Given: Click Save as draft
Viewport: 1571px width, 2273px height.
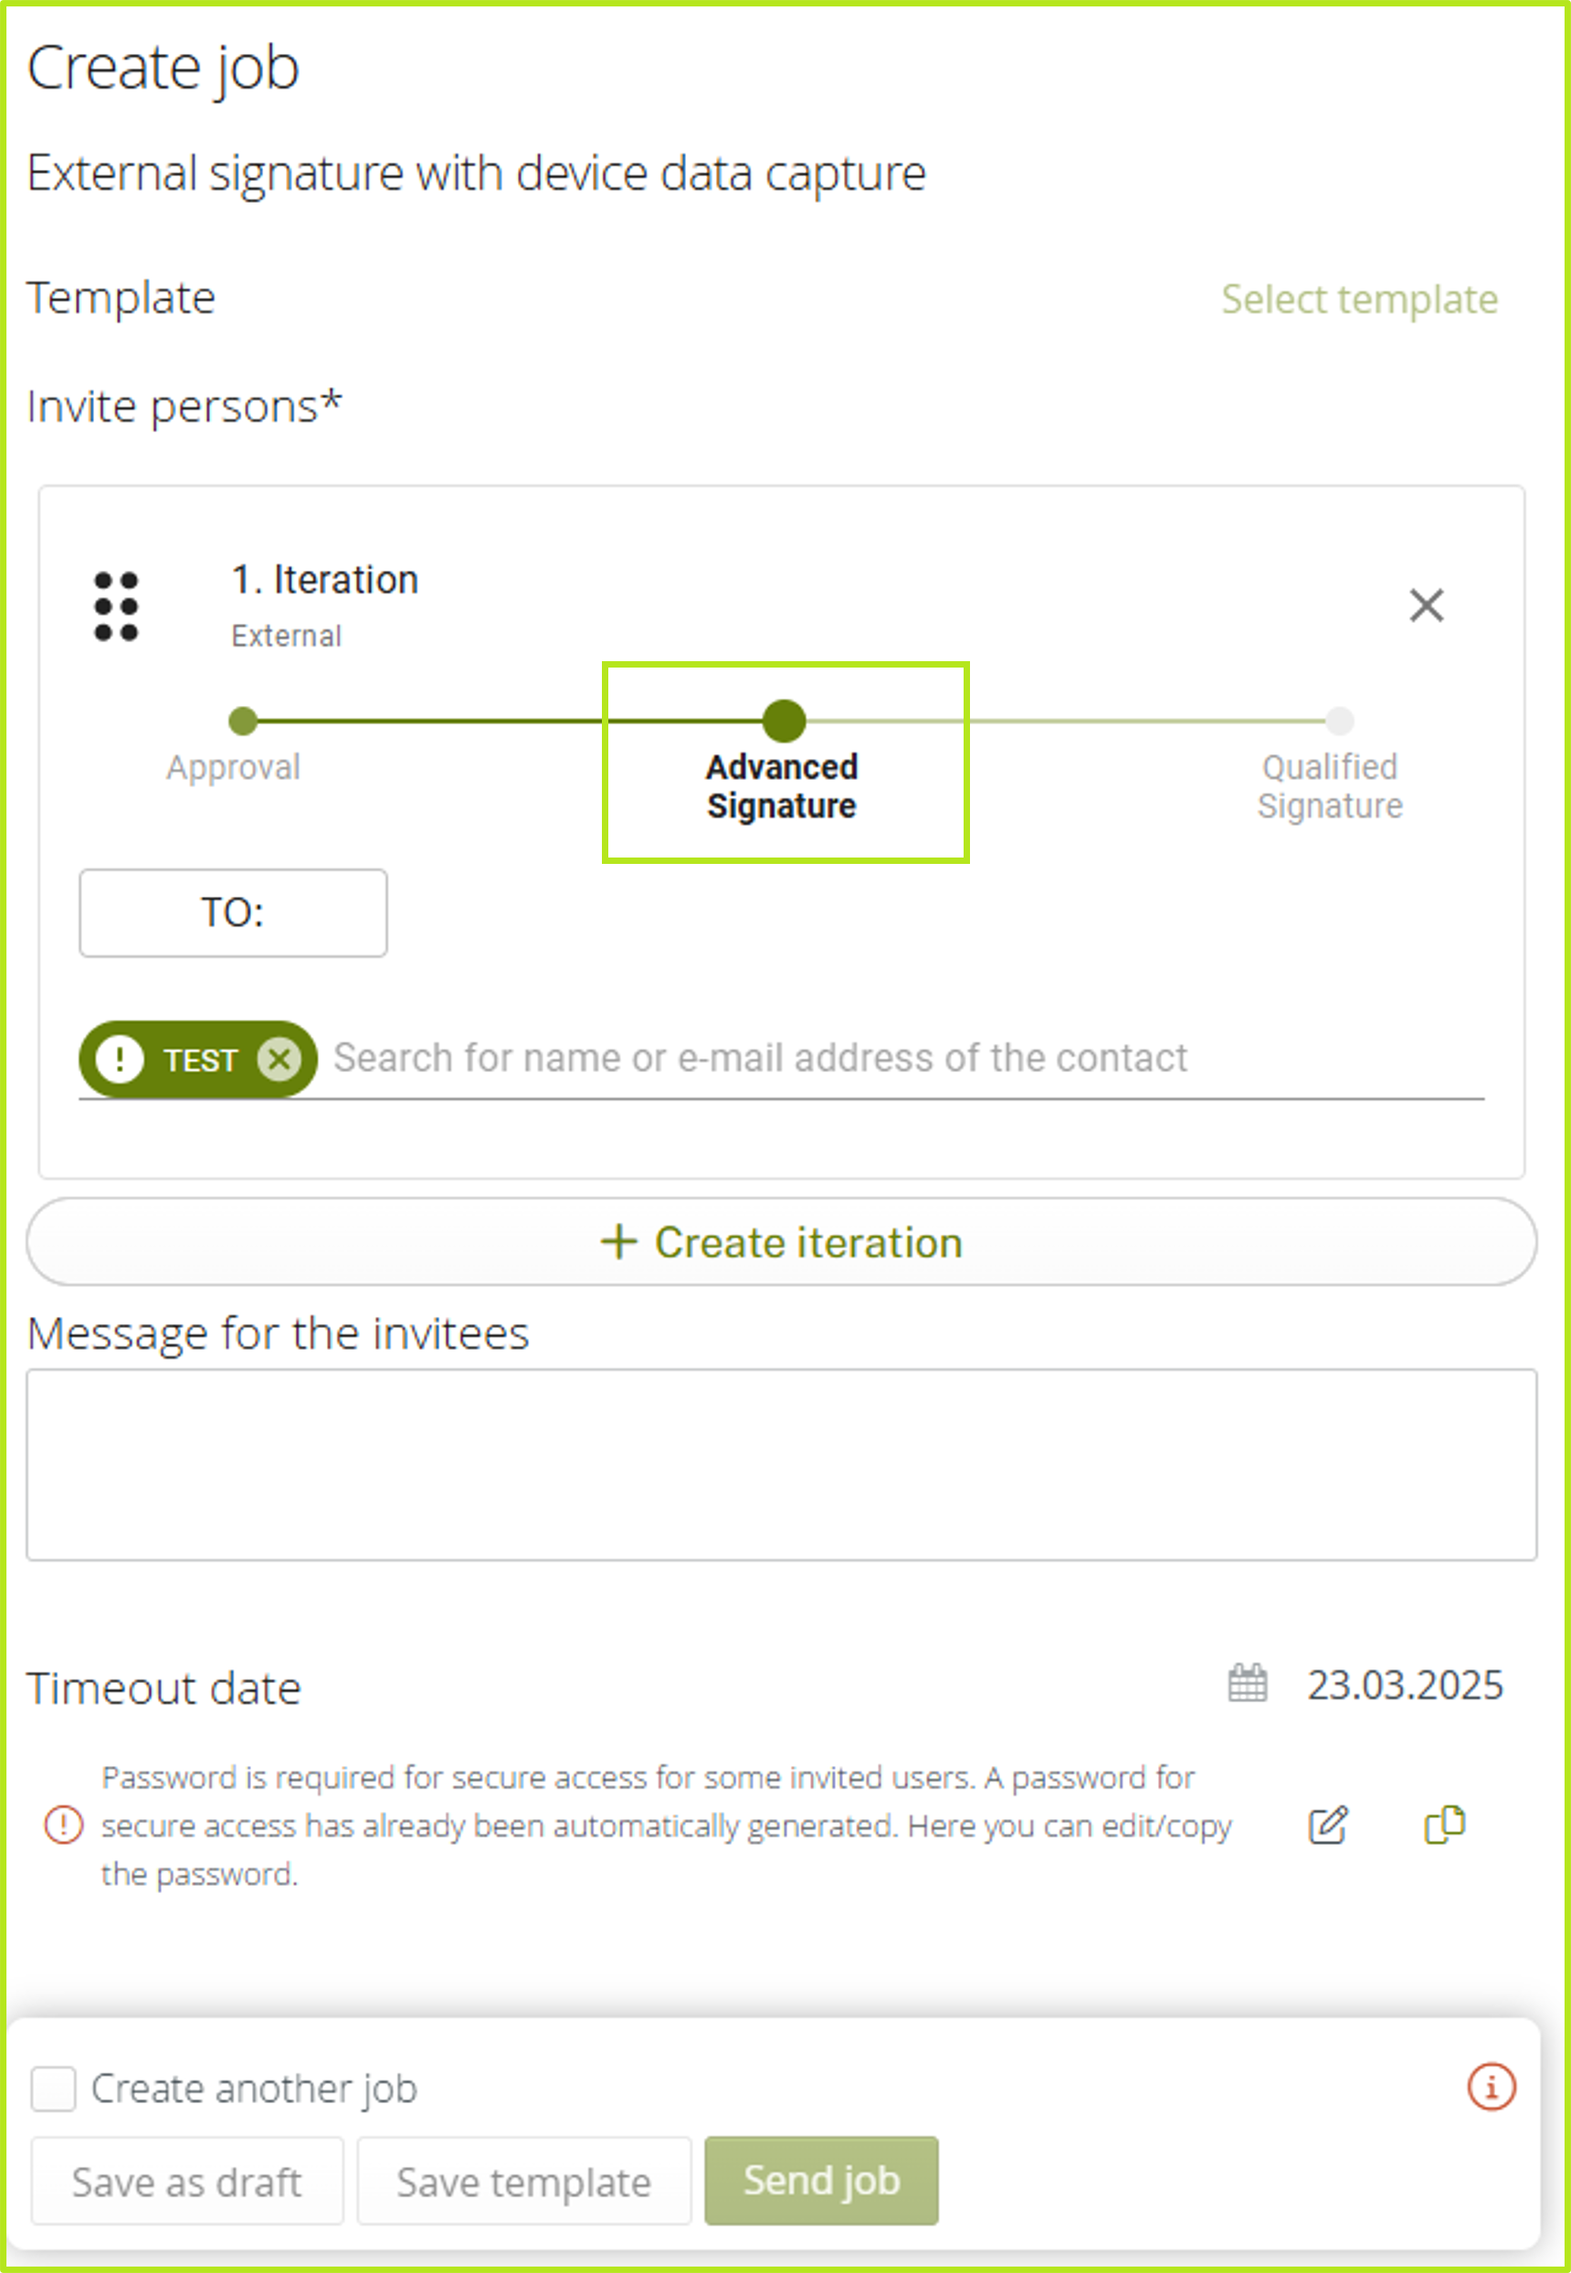Looking at the screenshot, I should tap(187, 2182).
